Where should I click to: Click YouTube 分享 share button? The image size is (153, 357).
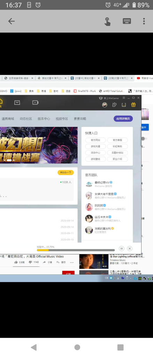(48, 262)
